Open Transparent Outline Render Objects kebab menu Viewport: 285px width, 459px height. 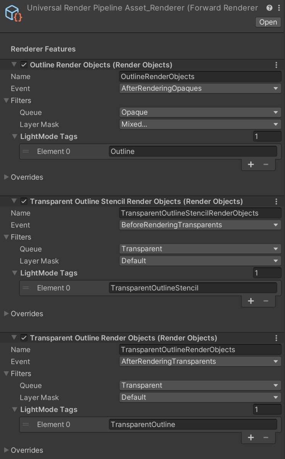276,338
